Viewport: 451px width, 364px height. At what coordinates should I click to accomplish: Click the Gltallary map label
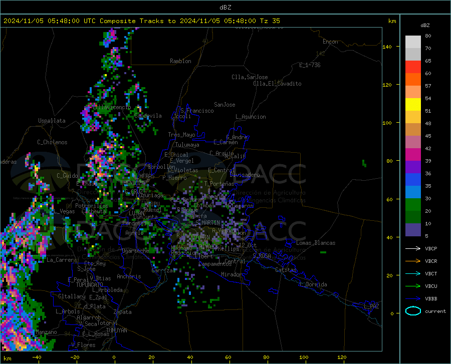(x=72, y=296)
